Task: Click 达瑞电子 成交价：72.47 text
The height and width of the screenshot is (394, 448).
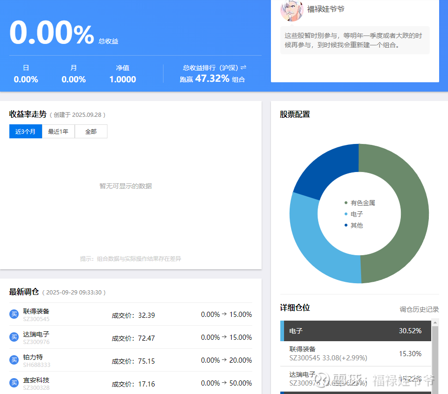Action: 133,338
